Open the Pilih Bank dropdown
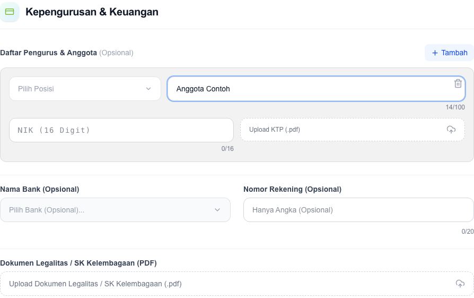The height and width of the screenshot is (298, 474). tap(115, 210)
